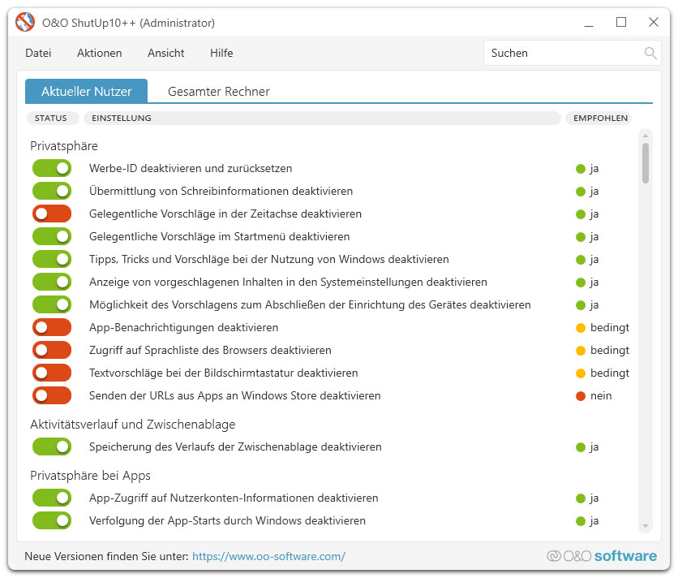Click text Möglichkeit des Vorschlagens zum Abschließen
Viewport: 678px width, 578px height.
click(310, 304)
